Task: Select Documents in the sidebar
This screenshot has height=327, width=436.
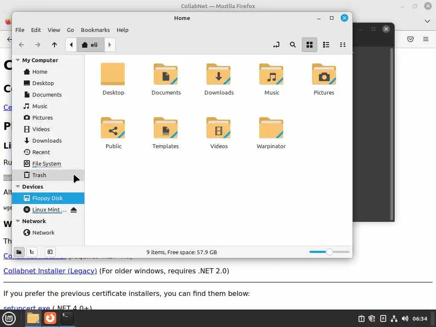Action: (48, 95)
